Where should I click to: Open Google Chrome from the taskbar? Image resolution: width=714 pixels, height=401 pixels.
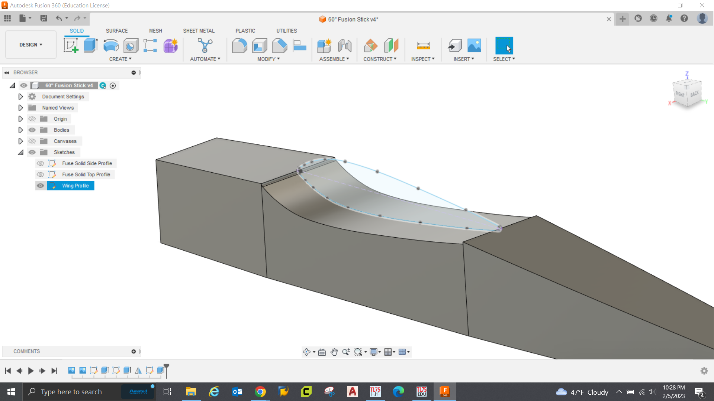point(260,391)
